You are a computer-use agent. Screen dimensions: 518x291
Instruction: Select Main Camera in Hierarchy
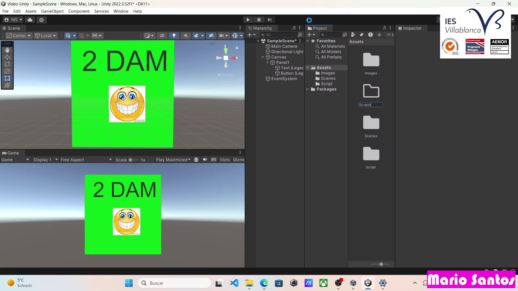(x=284, y=46)
